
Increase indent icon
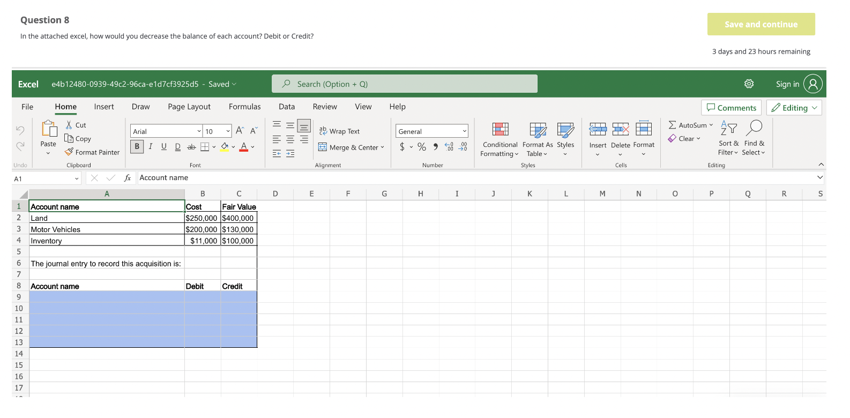[290, 154]
